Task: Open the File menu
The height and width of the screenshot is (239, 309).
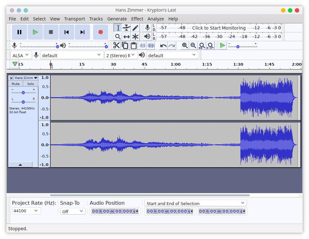Action: coord(12,19)
